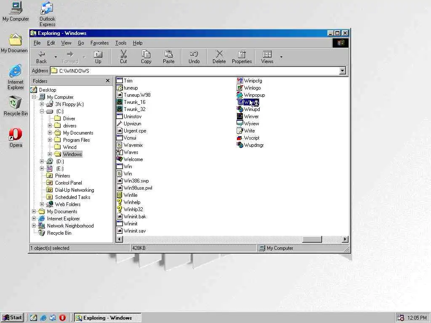
Task: Close the Folders pane
Action: coord(108,81)
